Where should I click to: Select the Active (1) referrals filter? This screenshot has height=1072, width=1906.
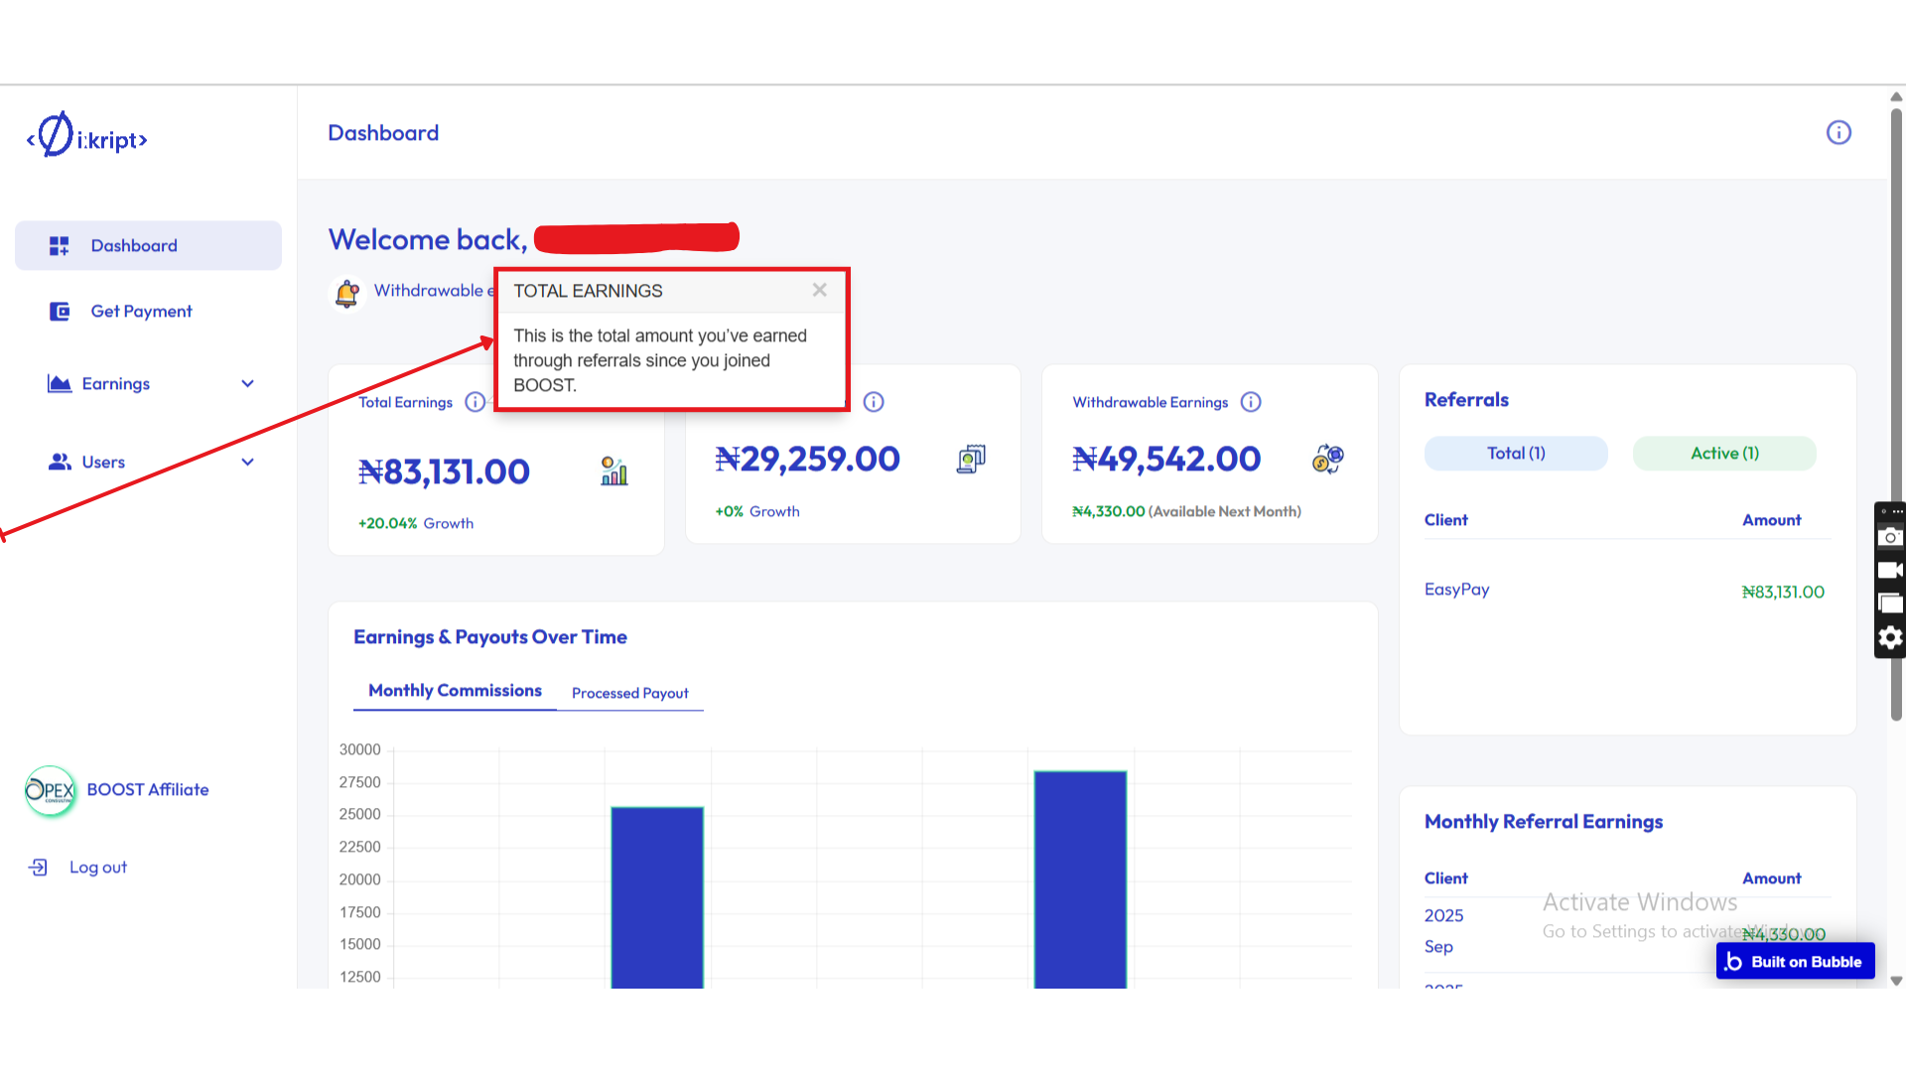pyautogui.click(x=1724, y=454)
